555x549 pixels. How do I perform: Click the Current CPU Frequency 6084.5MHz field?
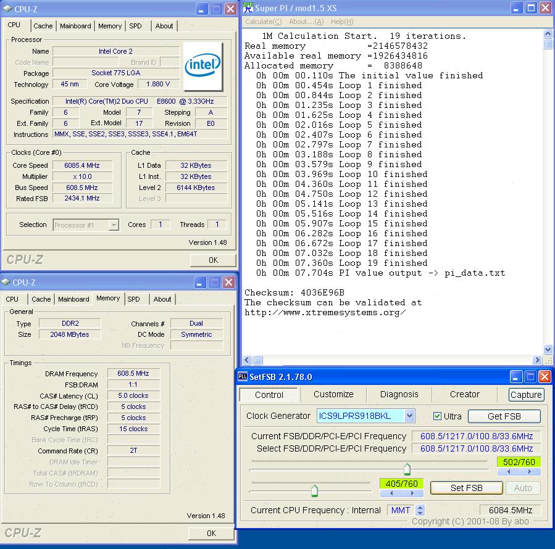pos(511,510)
